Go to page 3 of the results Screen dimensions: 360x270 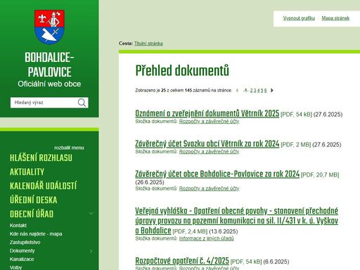[x=255, y=91]
